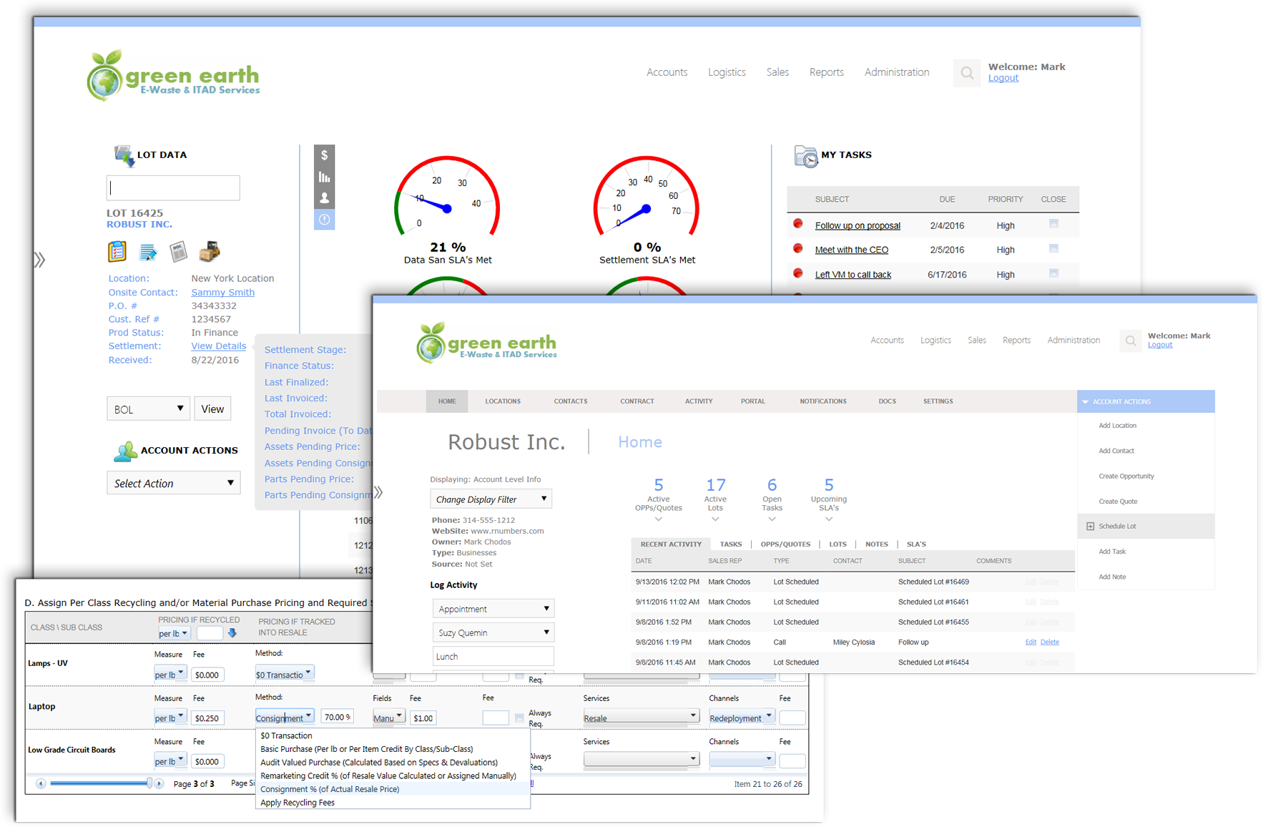Click the blue down arrow icon in Pricing If Recycled
This screenshot has width=1263, height=827.
point(232,633)
